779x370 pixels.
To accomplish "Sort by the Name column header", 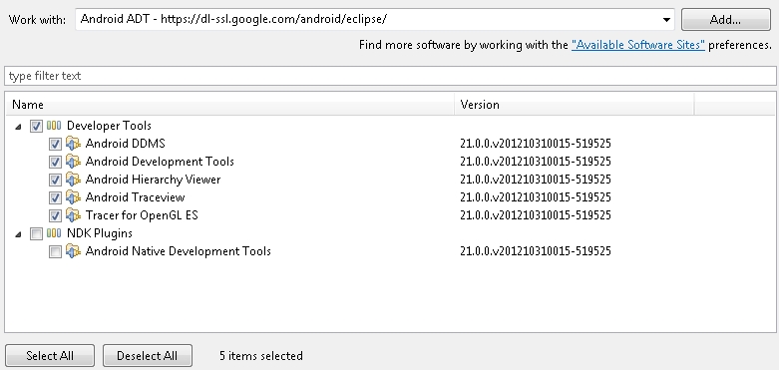I will point(229,105).
